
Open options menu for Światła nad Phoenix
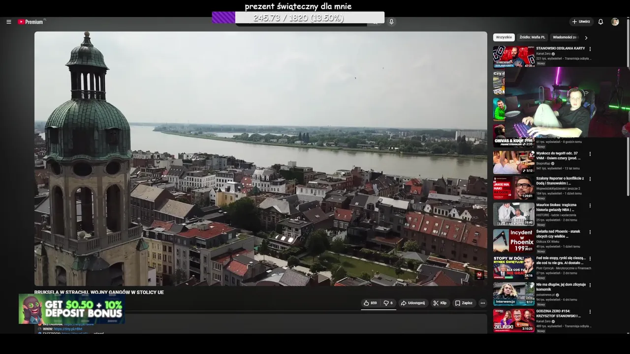[590, 232]
